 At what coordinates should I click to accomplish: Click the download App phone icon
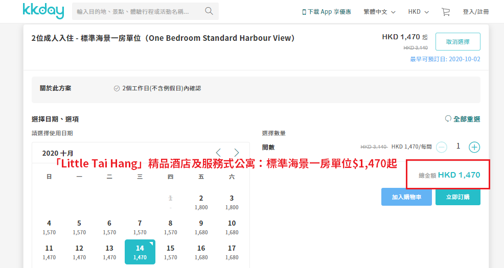(304, 12)
